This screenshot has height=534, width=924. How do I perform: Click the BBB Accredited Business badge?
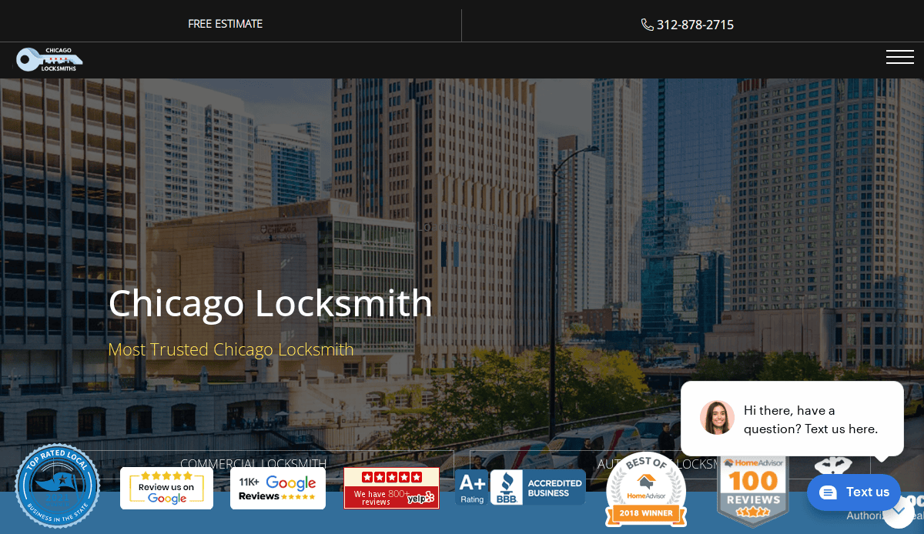click(538, 488)
